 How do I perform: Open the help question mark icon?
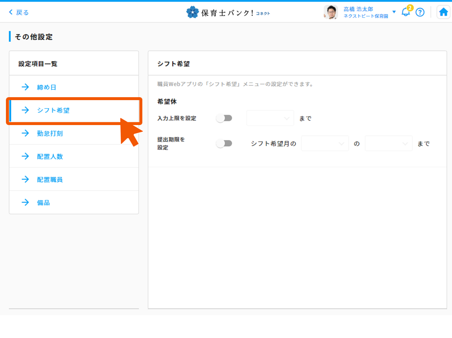pos(420,12)
